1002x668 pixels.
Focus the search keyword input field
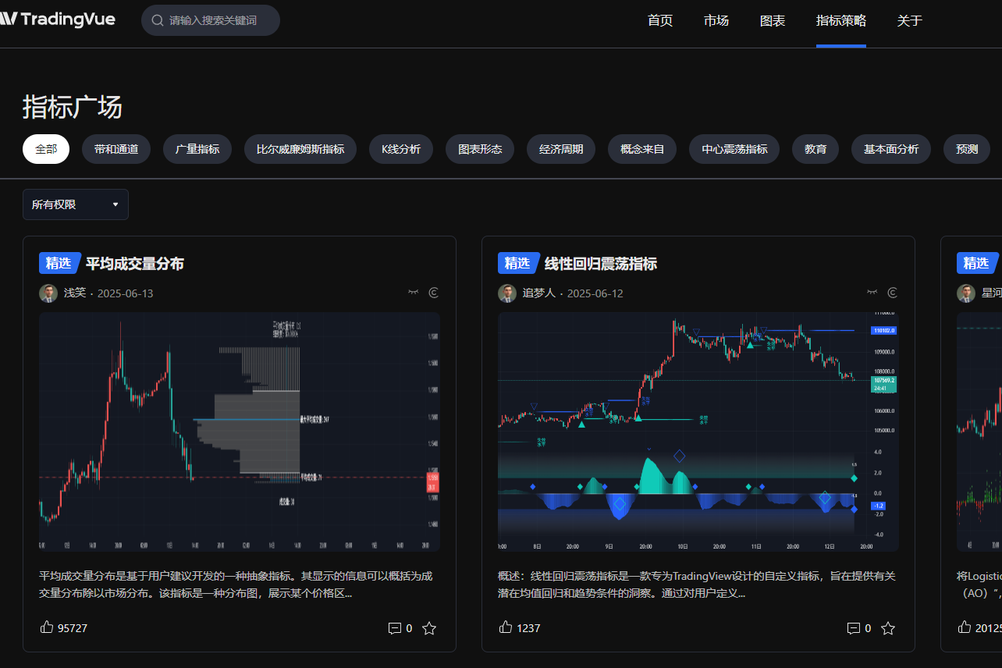coord(219,20)
